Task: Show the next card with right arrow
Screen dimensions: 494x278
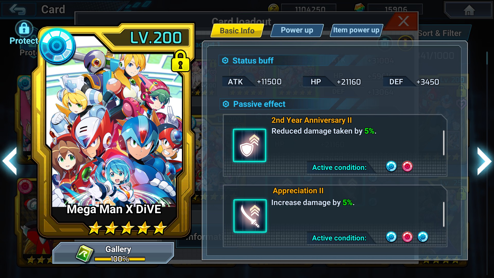Action: tap(484, 161)
